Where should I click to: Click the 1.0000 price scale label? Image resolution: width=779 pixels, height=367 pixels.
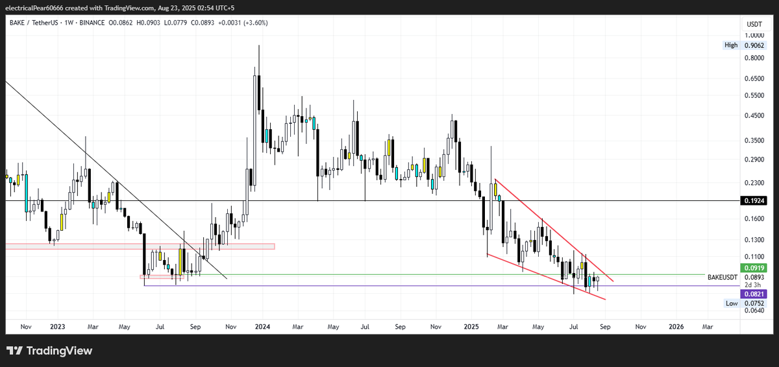(x=754, y=36)
